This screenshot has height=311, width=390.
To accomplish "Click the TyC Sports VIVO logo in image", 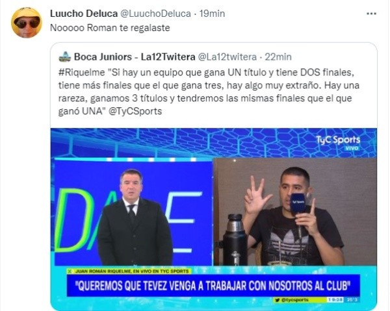I will (x=338, y=142).
